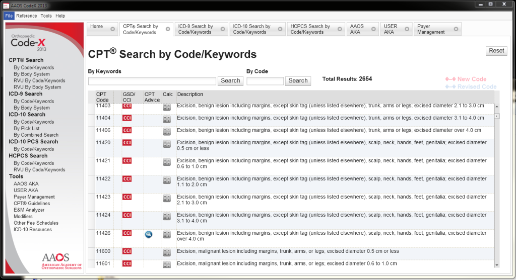This screenshot has height=280, width=516.
Task: Open RVU By Body System under CPT Search
Action: [x=37, y=87]
